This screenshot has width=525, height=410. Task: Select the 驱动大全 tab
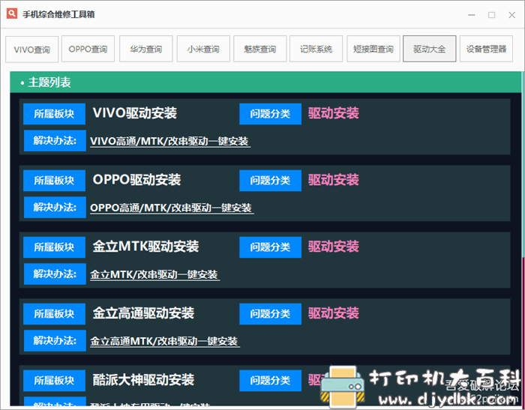[429, 49]
